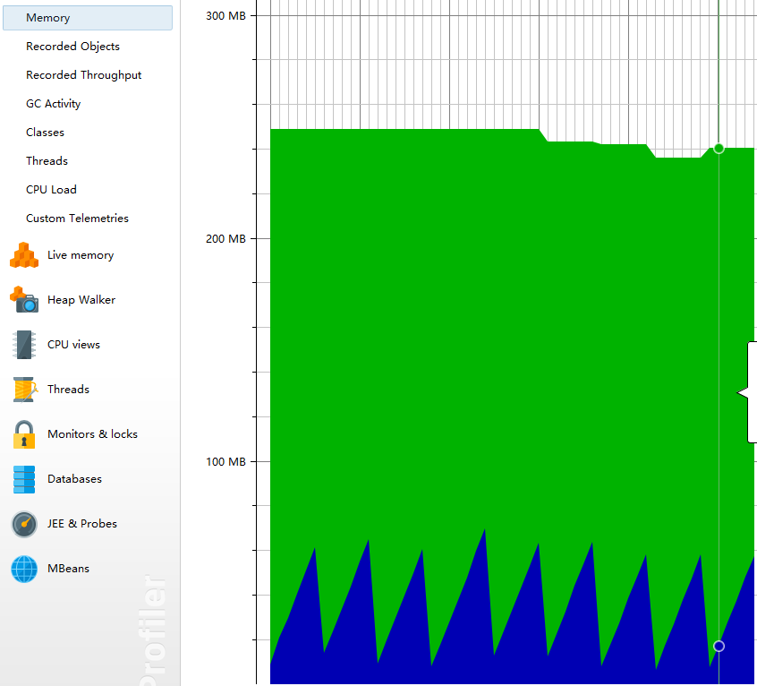Open Custom Telemetries
This screenshot has height=686, width=757.
pos(77,219)
